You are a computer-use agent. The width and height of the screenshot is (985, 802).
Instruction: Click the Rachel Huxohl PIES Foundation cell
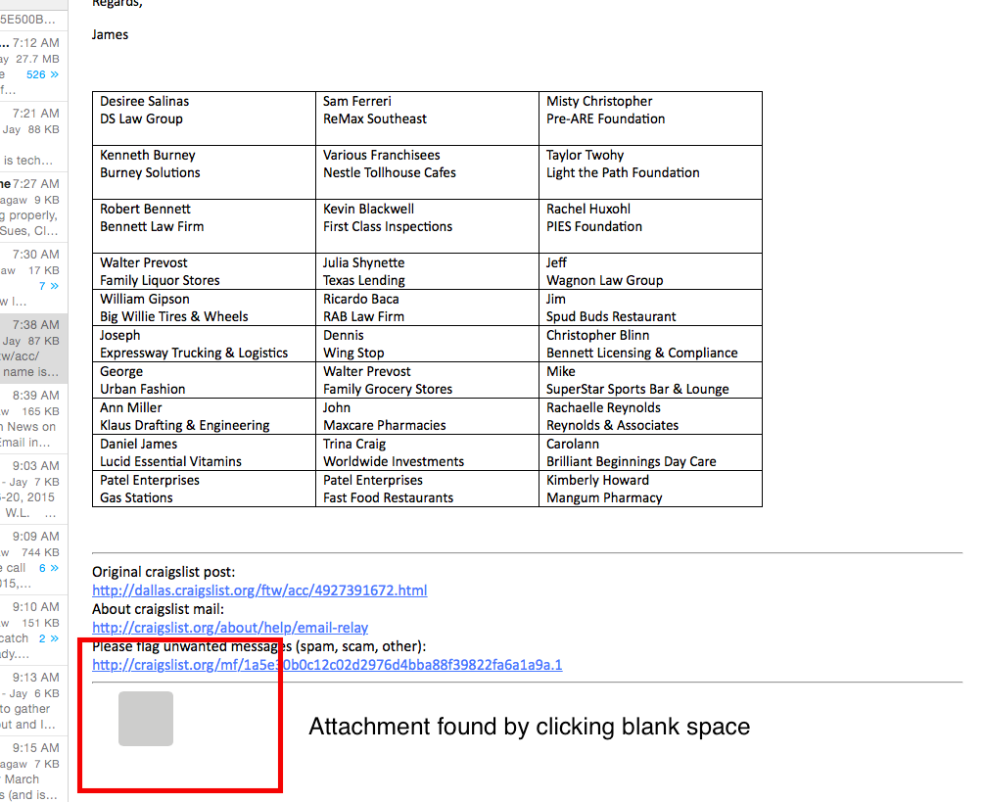tap(650, 227)
